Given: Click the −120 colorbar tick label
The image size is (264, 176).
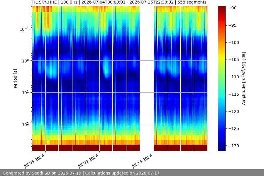Looking at the screenshot, I should click(234, 111).
